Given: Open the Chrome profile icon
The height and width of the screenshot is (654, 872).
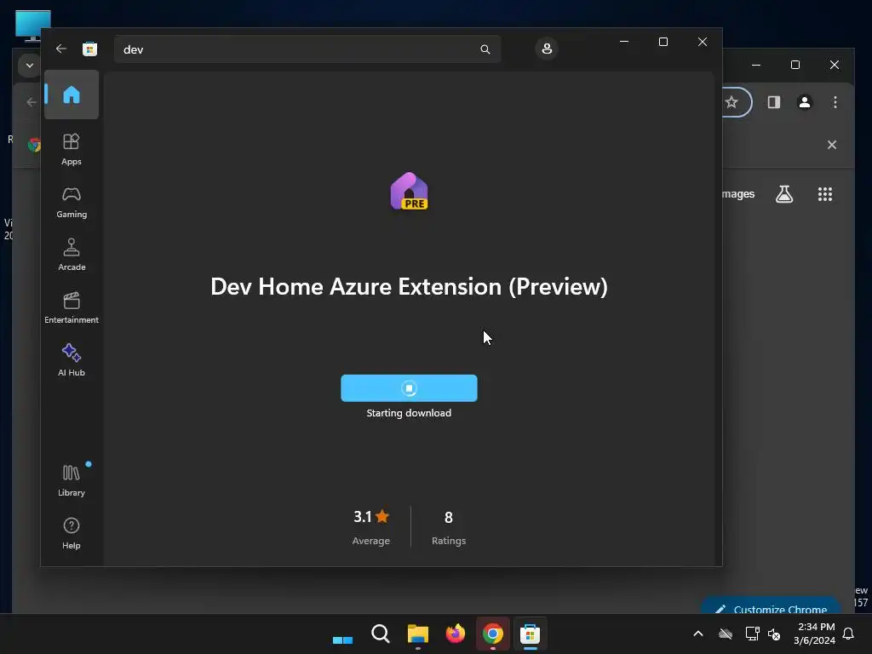Looking at the screenshot, I should (x=804, y=102).
